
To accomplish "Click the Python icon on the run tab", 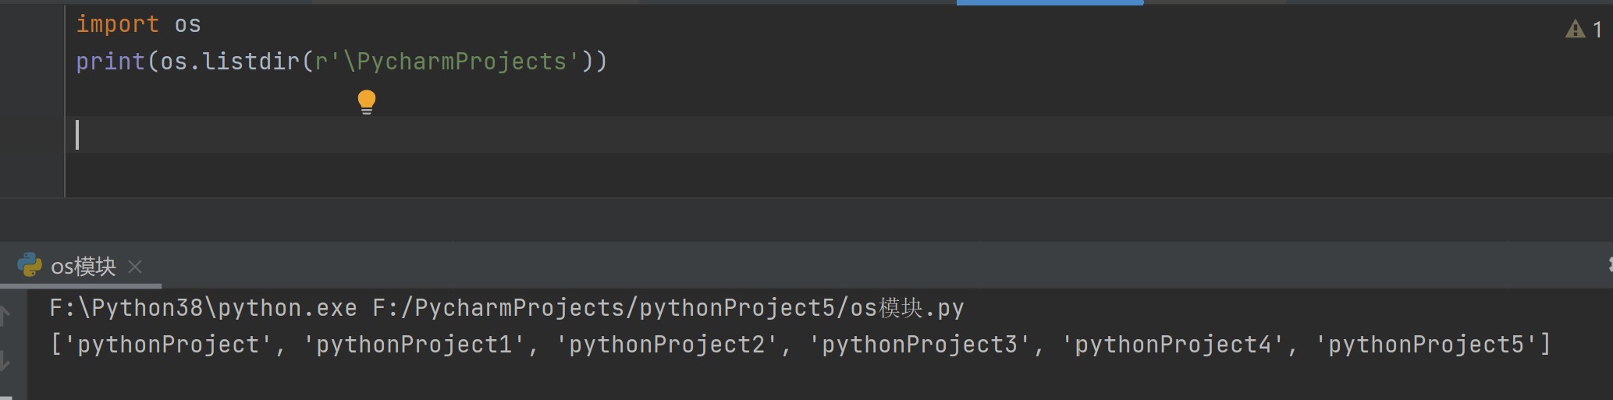I will coord(30,266).
